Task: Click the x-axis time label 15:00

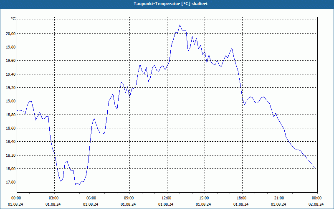Action: click(x=205, y=198)
